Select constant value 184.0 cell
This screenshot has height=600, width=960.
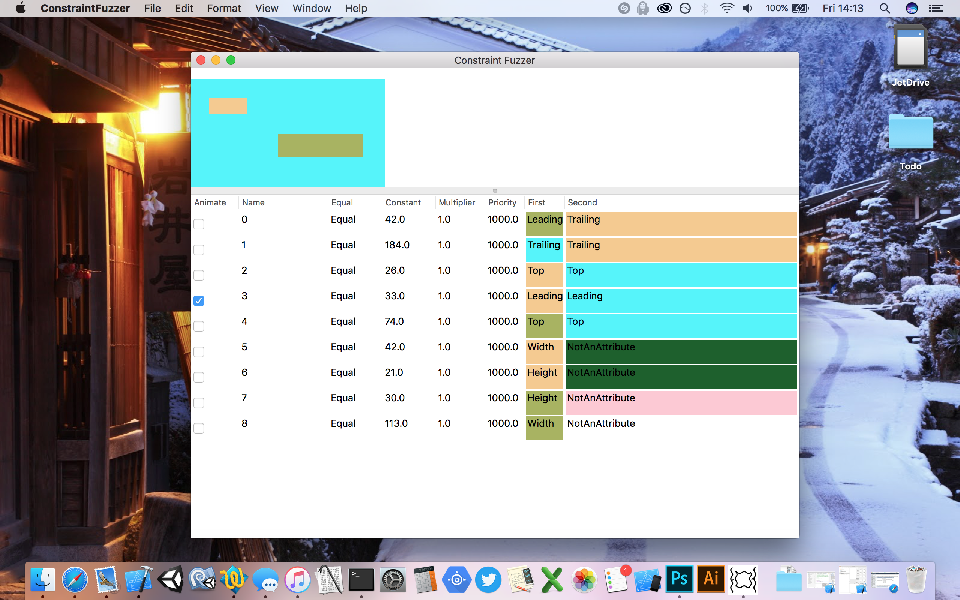pos(397,245)
